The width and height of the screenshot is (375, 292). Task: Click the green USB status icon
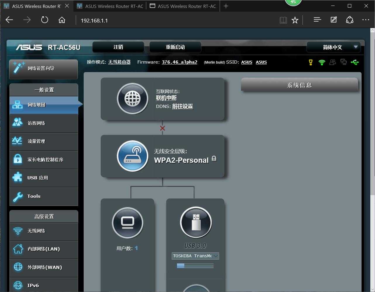tap(355, 62)
